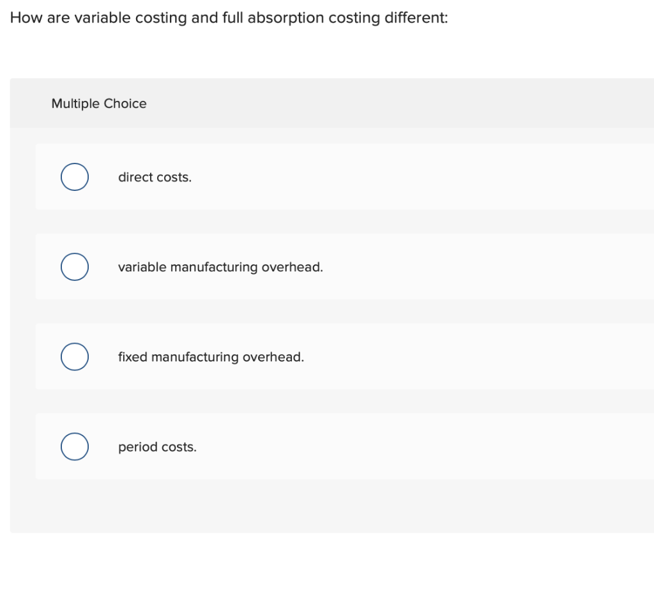Image resolution: width=654 pixels, height=606 pixels.
Task: Click the variable manufacturing overhead answer text
Action: (220, 267)
